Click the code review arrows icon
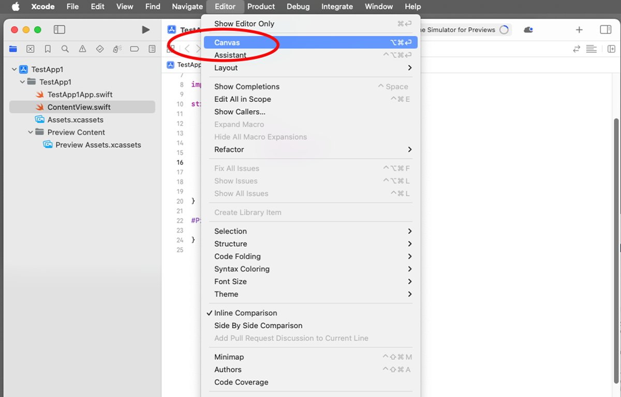This screenshot has width=621, height=397. coord(576,49)
